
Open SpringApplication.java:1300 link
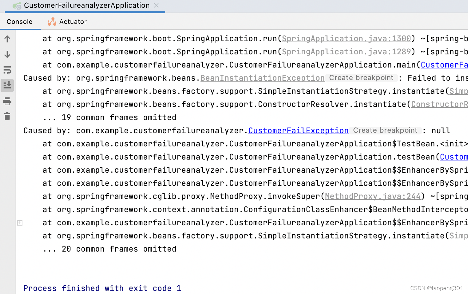click(346, 39)
